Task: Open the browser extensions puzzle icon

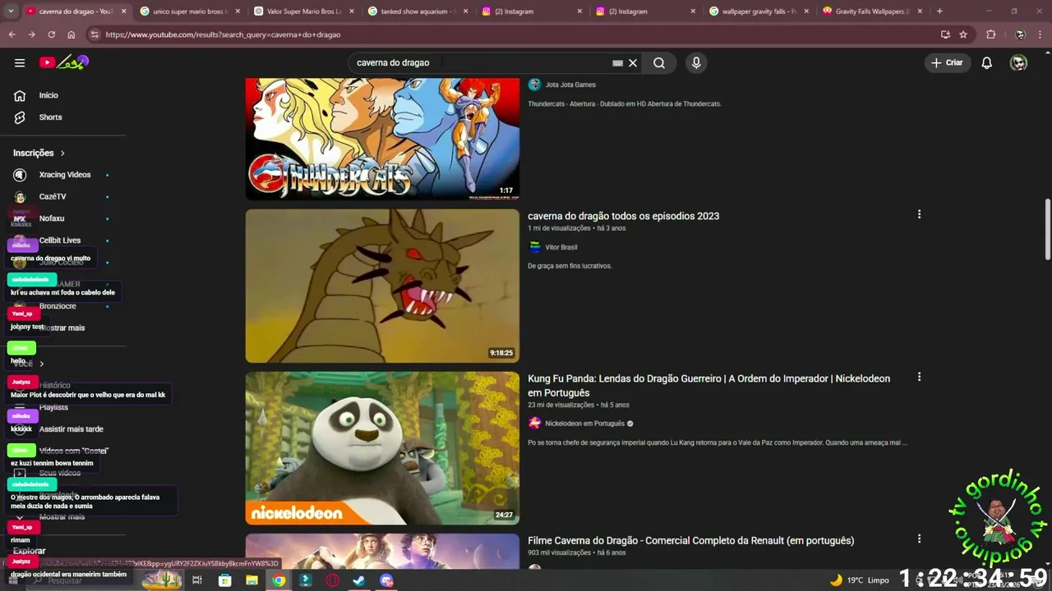Action: (991, 34)
